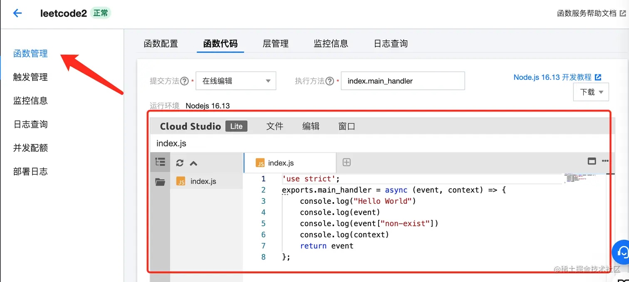Open the 窗口 menu in Cloud Studio
The width and height of the screenshot is (629, 282).
(x=347, y=126)
